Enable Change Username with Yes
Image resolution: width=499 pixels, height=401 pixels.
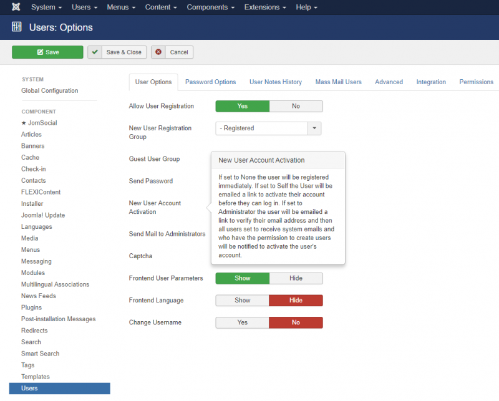click(x=242, y=322)
